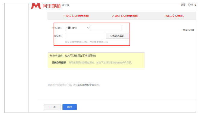Open the 中国(+86) country code dropdown
The width and height of the screenshot is (202, 118).
(x=78, y=28)
